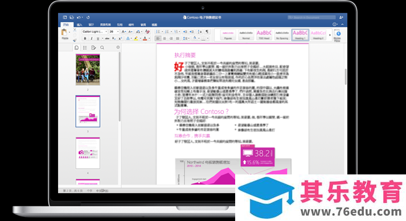
Task: Toggle strikethrough (abc) formatting
Action: coord(107,39)
